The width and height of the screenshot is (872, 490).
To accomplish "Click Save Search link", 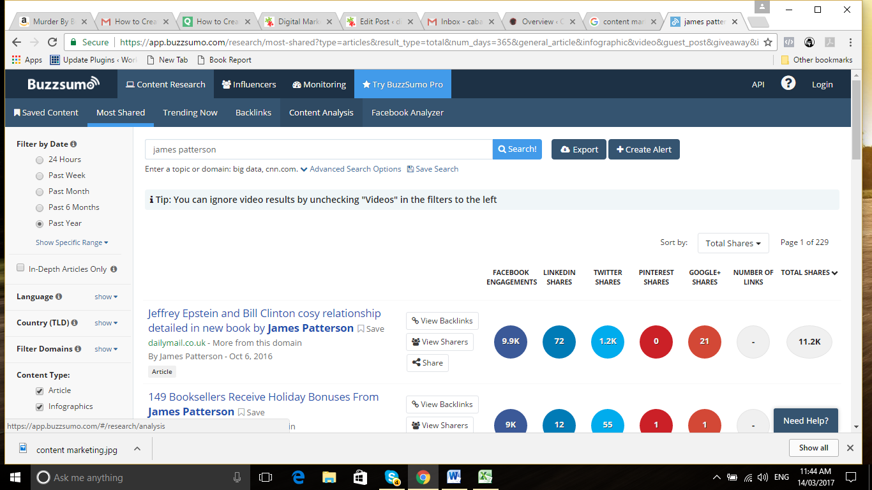I will [x=433, y=169].
